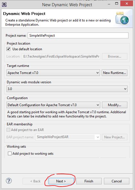Open the Configuration combo box
The width and height of the screenshot is (135, 190).
[x=53, y=105]
